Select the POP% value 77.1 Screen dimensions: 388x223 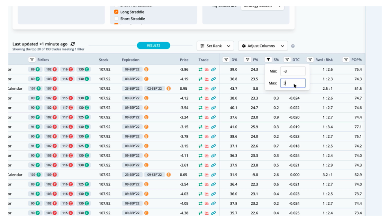pos(358,127)
